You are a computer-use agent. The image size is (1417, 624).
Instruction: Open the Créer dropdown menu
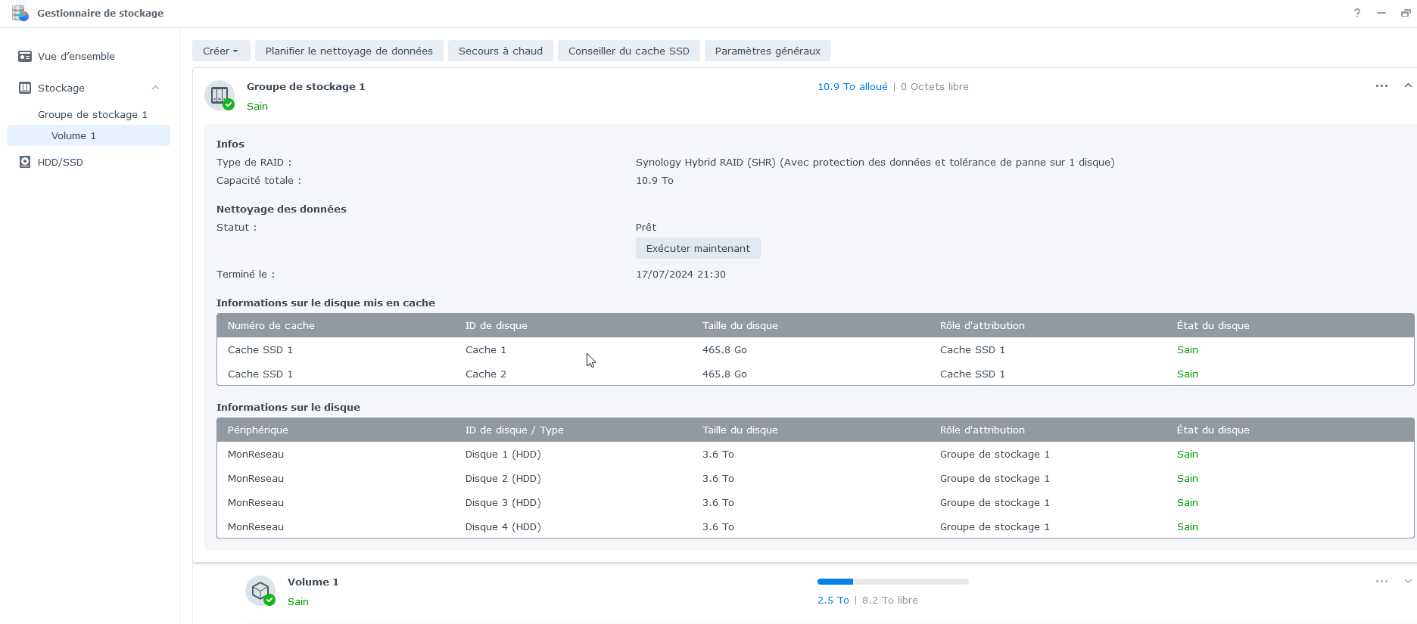pos(220,51)
